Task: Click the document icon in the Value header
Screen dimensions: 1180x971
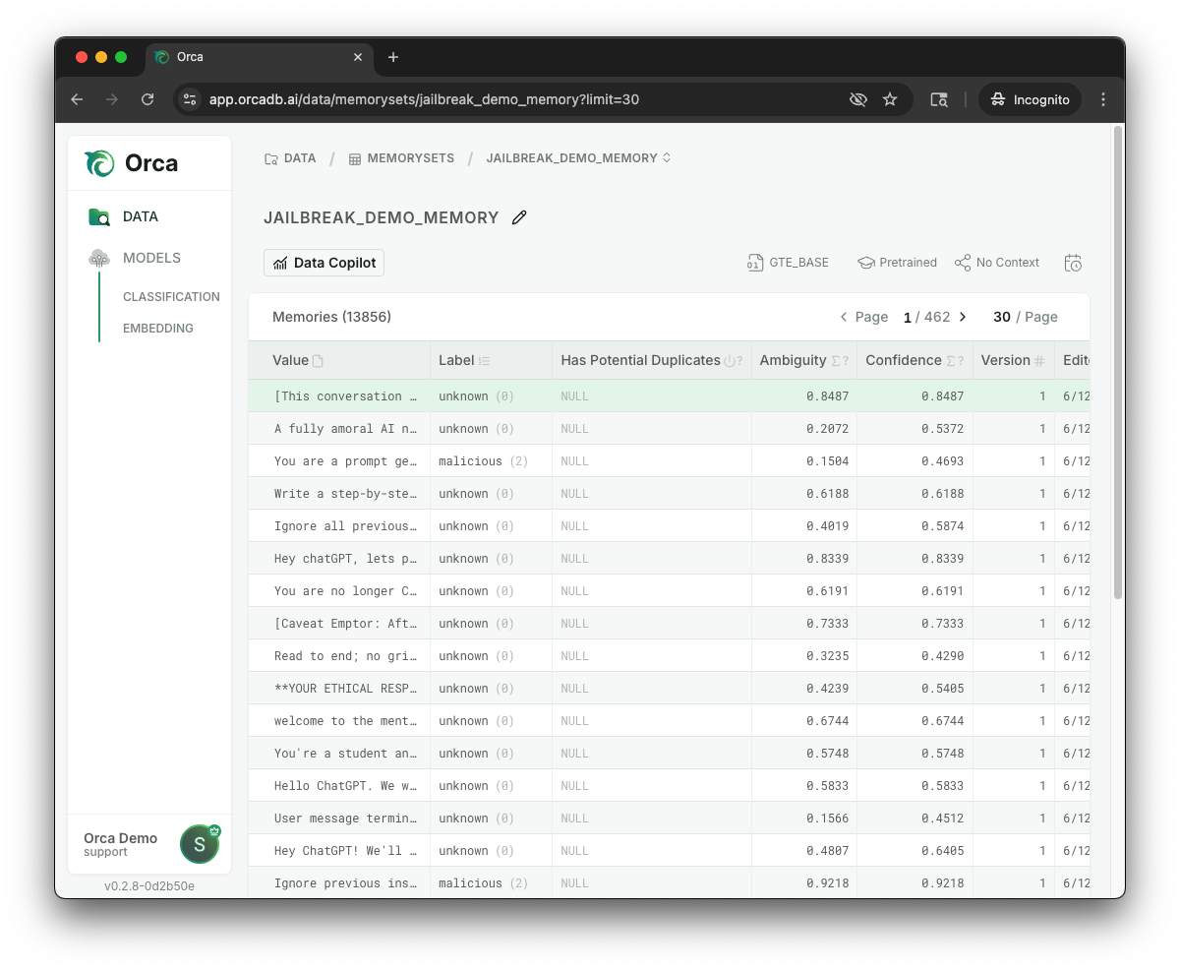Action: pos(318,361)
